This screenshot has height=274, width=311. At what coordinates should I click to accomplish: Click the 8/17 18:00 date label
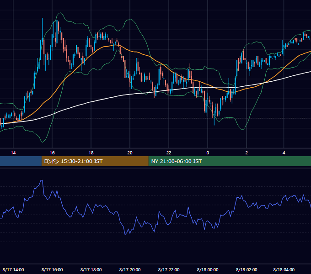tap(91, 269)
